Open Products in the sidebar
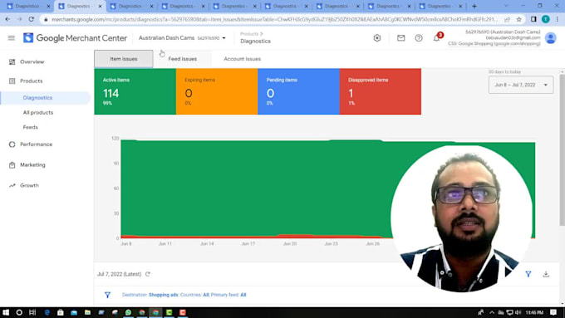This screenshot has height=318, width=565. 31,81
